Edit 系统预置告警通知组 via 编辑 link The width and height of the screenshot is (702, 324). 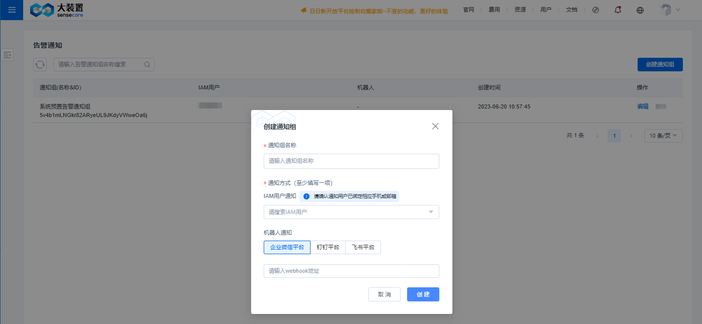tap(643, 106)
